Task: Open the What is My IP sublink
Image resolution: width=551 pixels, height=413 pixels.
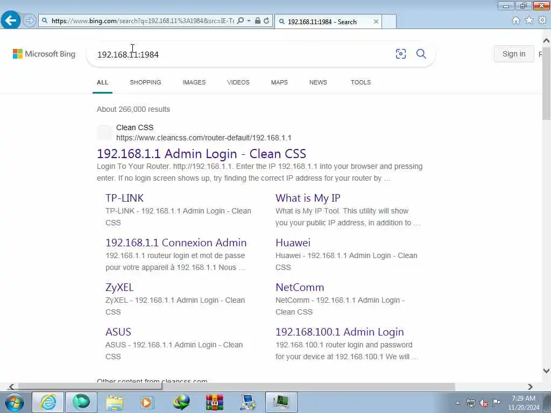Action: (x=308, y=198)
